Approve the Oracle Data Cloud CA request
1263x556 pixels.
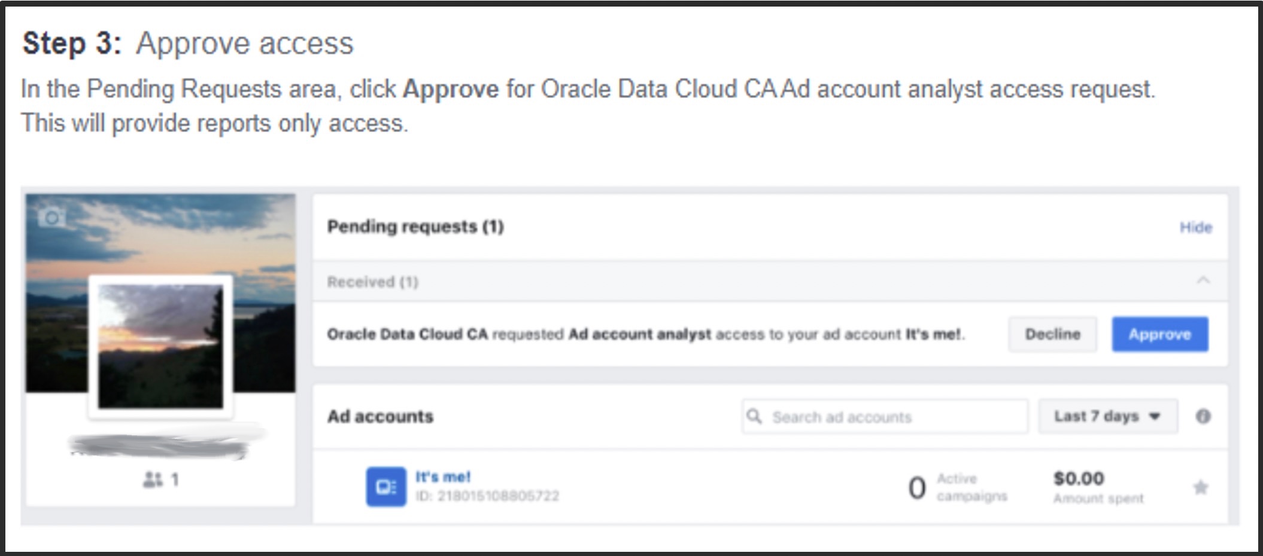[x=1159, y=334]
